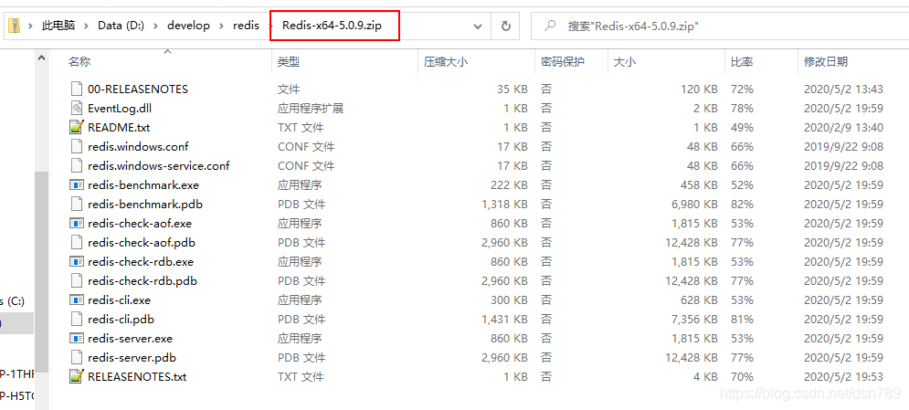Select the 00-RELEASENOTES file icon
Screen dimensions: 909x410
pos(77,89)
